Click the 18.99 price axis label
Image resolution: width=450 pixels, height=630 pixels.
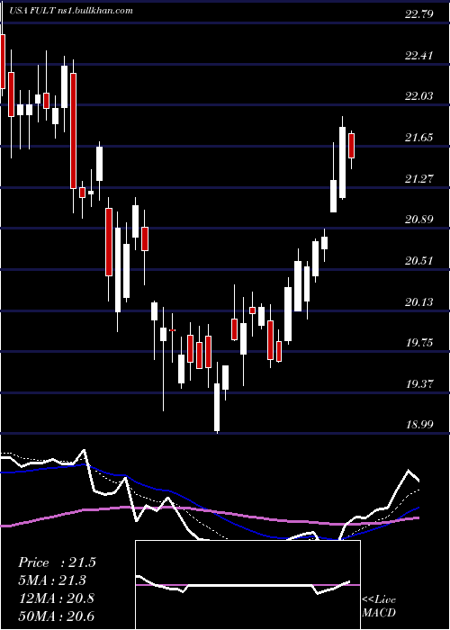click(419, 426)
